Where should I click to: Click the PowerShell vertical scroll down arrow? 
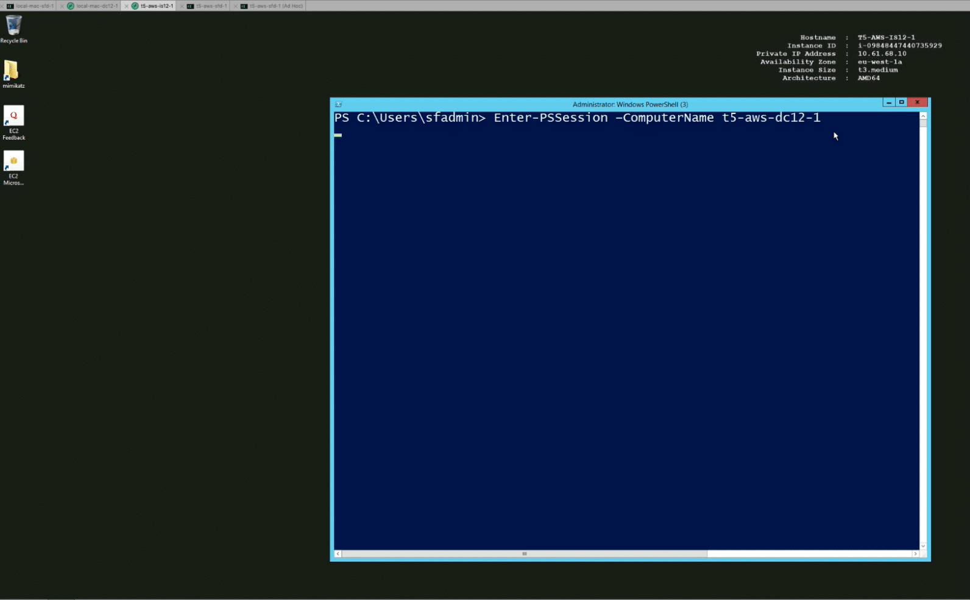coord(923,546)
